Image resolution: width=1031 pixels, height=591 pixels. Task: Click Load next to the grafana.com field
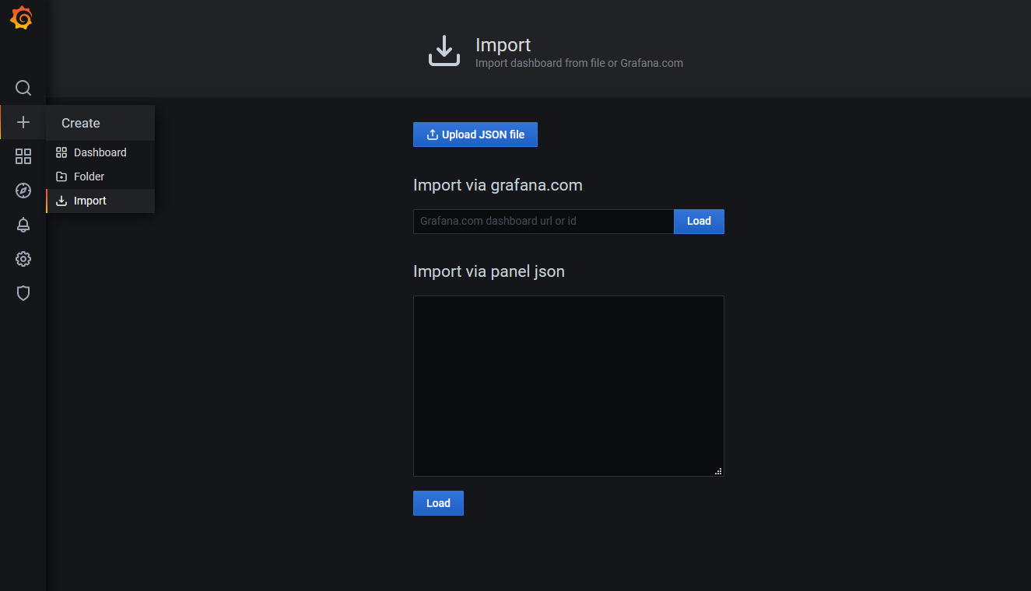point(699,222)
